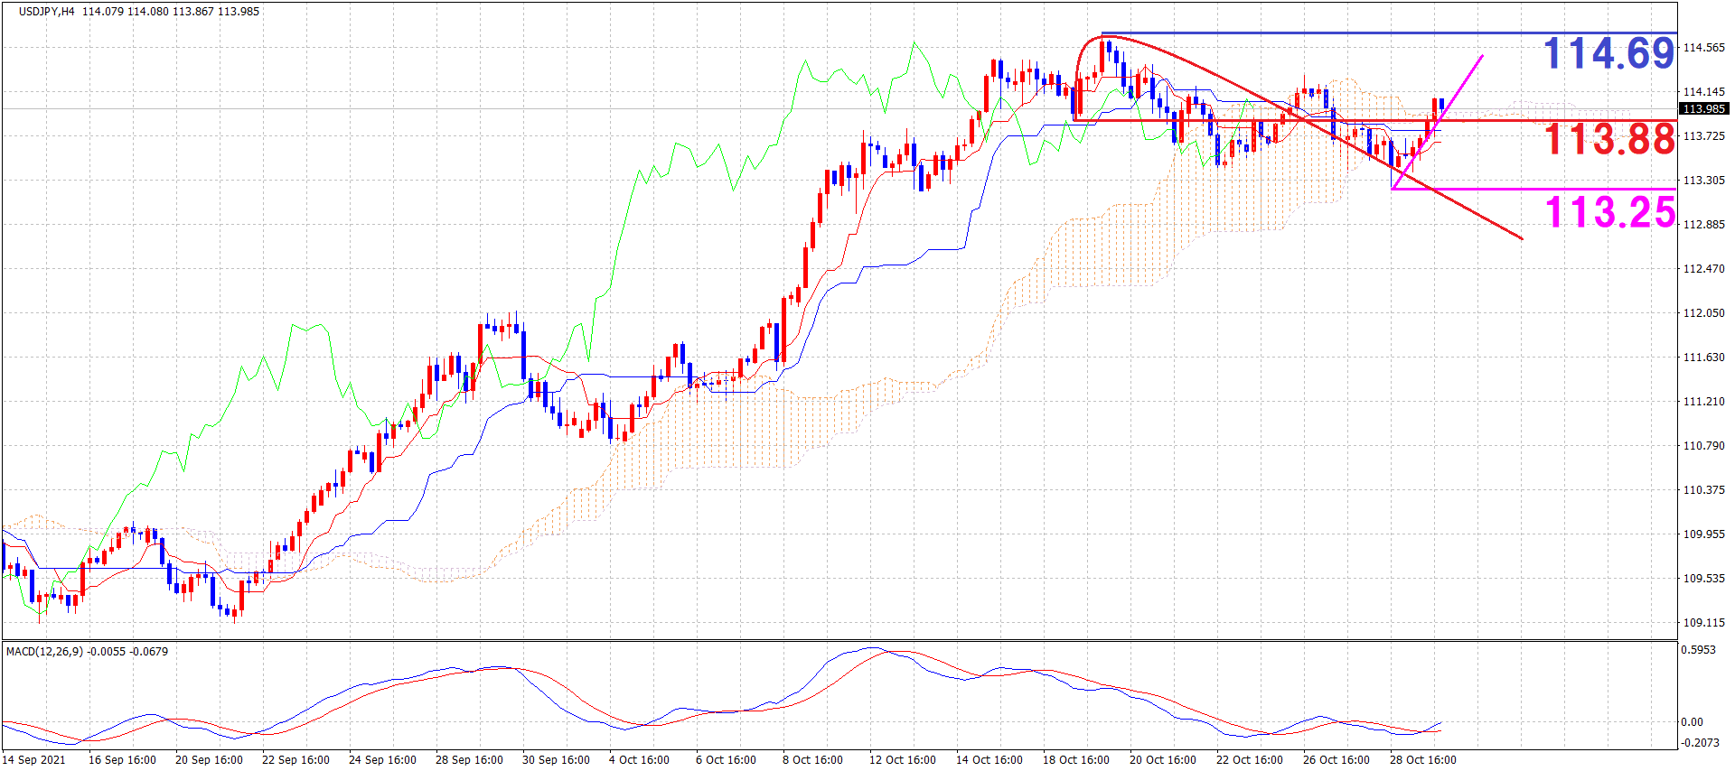The height and width of the screenshot is (771, 1735).
Task: Click the 110.790 price axis label
Action: point(1703,446)
